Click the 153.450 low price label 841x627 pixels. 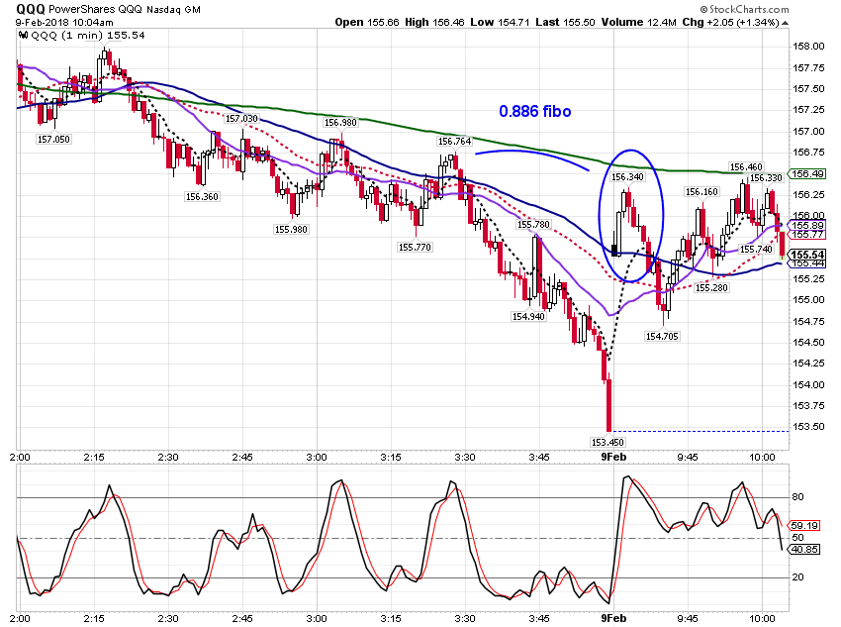pyautogui.click(x=607, y=443)
